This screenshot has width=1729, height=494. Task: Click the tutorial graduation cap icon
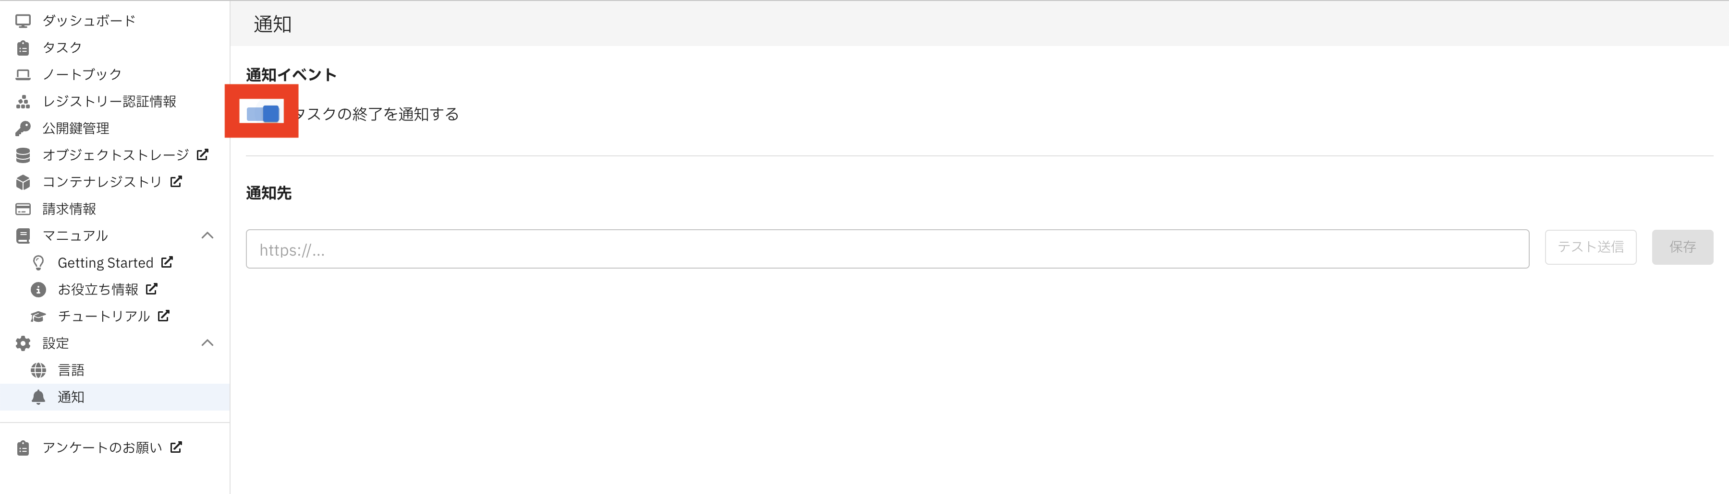[x=38, y=317]
